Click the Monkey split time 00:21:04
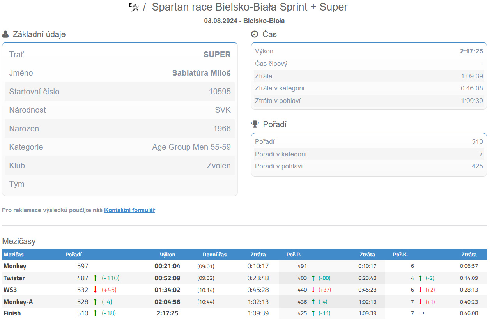 (167, 266)
